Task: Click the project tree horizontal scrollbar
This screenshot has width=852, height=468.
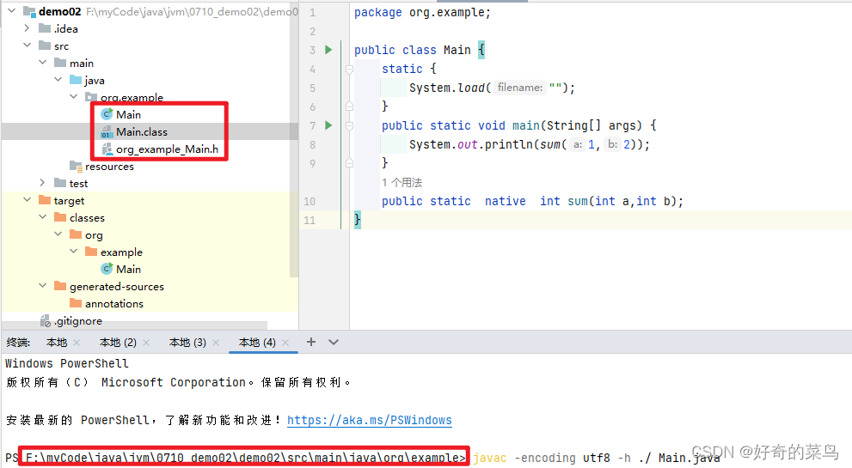Action: coord(135,325)
